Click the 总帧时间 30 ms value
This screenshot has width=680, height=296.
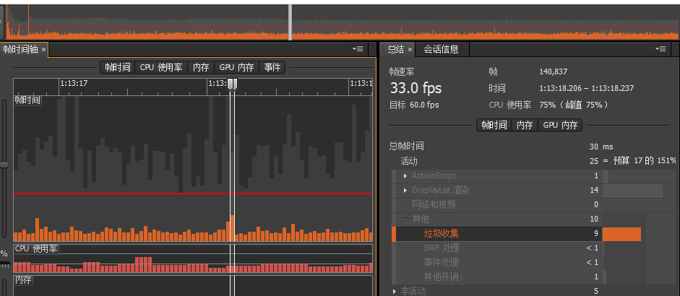pyautogui.click(x=601, y=147)
